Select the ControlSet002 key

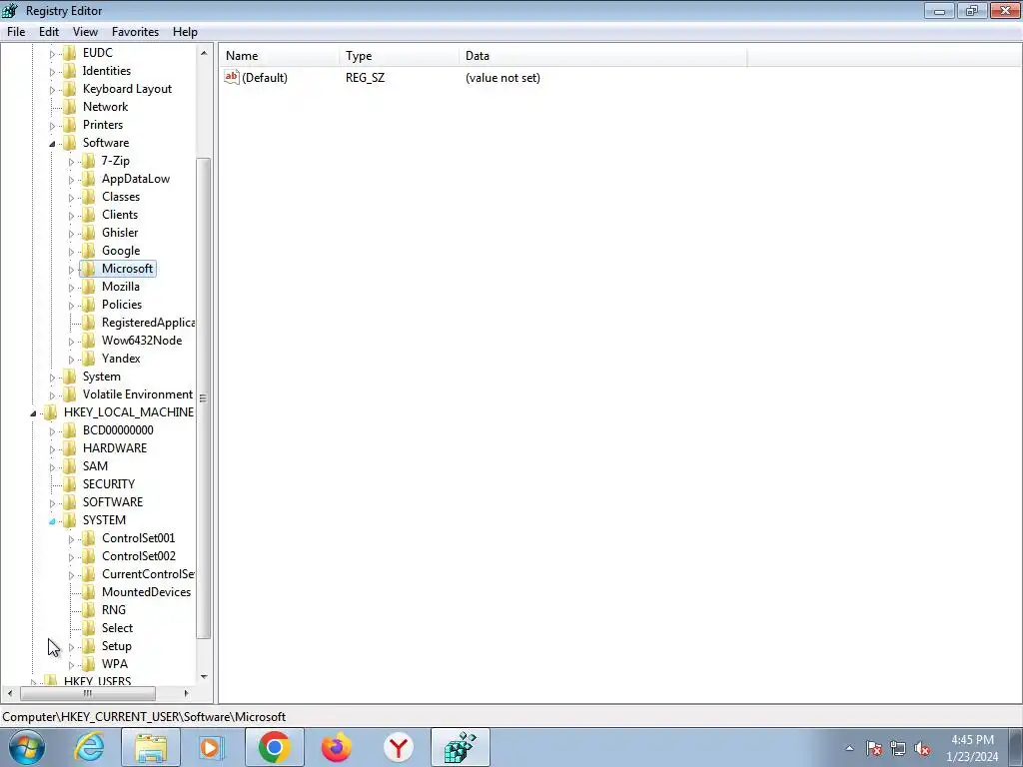(138, 556)
